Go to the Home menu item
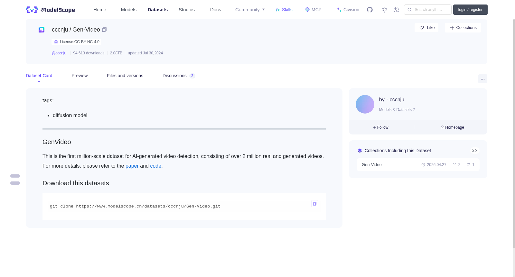The height and width of the screenshot is (277, 515). click(x=100, y=10)
